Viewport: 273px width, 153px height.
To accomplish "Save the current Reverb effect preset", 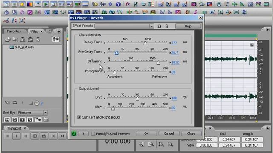I will pos(159,26).
